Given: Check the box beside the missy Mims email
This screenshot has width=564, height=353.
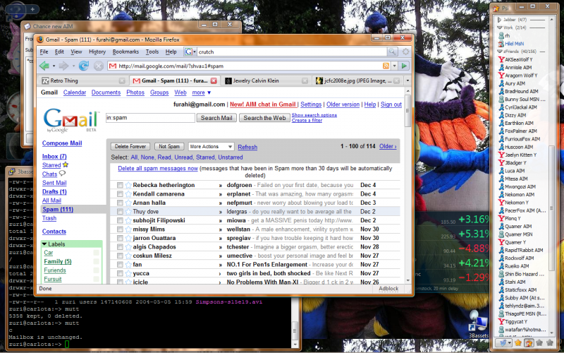Looking at the screenshot, I should pyautogui.click(x=119, y=229).
